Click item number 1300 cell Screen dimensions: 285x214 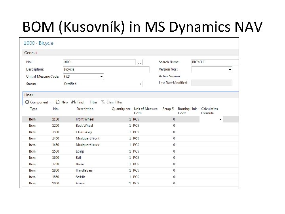55,132
